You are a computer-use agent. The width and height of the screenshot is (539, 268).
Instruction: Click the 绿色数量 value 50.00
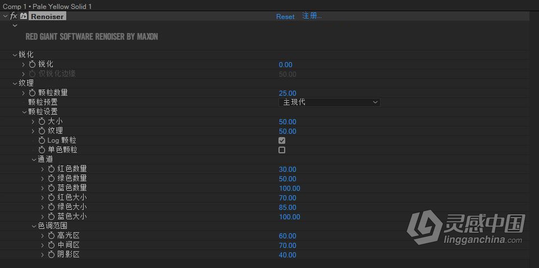287,179
